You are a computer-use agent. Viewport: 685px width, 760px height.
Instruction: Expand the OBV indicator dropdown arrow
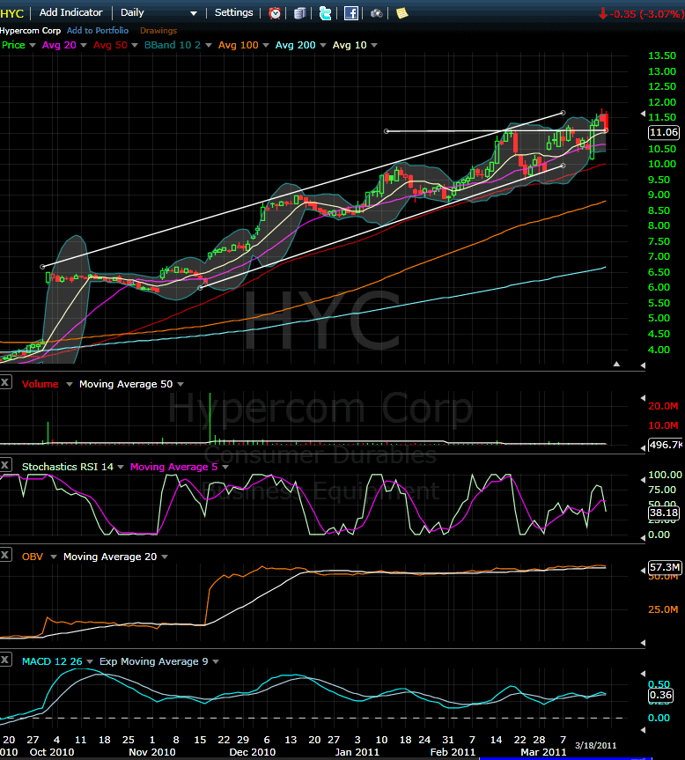54,557
